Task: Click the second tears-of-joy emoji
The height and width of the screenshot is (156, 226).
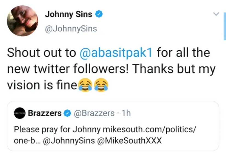Action: coord(101,86)
